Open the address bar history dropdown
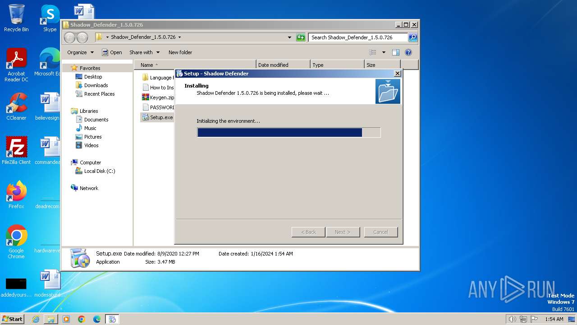Viewport: 577px width, 325px height. (289, 37)
